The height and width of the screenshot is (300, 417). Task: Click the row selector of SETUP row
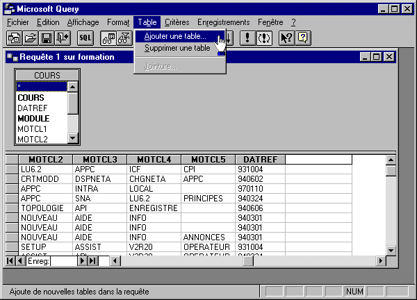(x=12, y=247)
